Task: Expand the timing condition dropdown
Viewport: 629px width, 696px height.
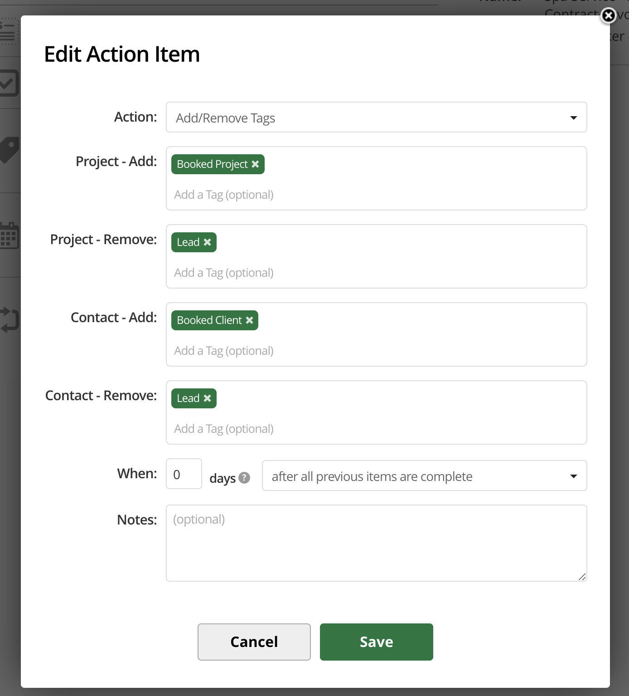Action: click(x=424, y=476)
